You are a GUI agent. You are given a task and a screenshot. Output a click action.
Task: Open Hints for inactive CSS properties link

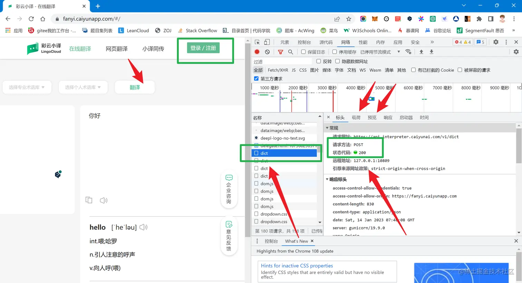(297, 266)
